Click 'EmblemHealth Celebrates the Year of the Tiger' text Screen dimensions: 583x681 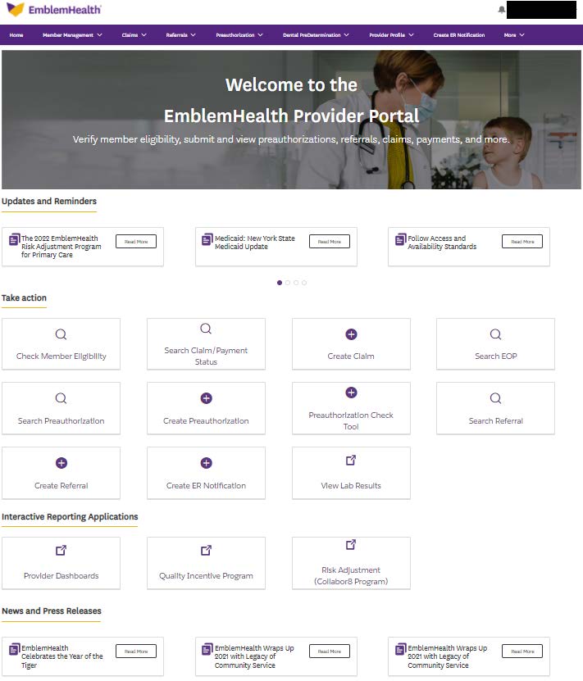click(x=62, y=656)
